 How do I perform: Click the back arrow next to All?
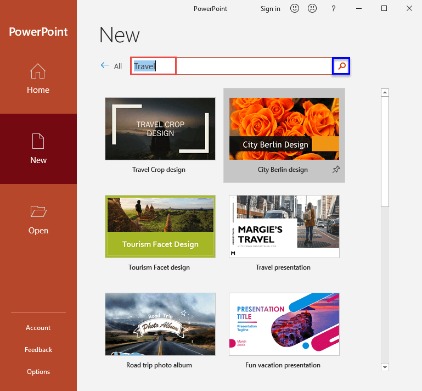coord(105,65)
